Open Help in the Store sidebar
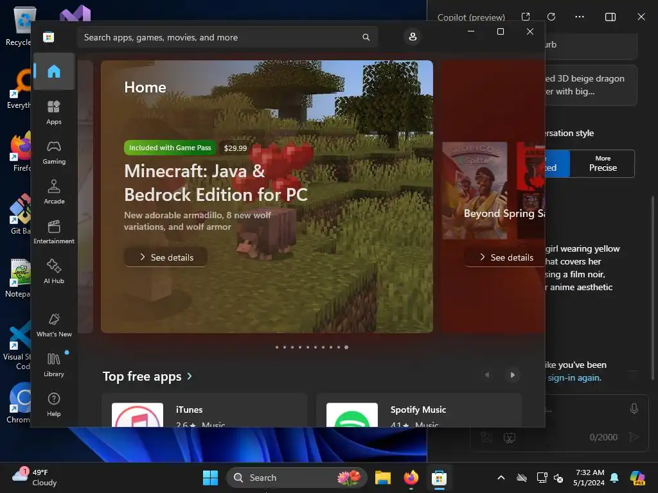The width and height of the screenshot is (658, 493). [54, 404]
